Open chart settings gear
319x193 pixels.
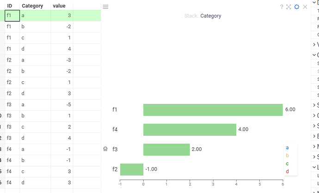(297, 7)
